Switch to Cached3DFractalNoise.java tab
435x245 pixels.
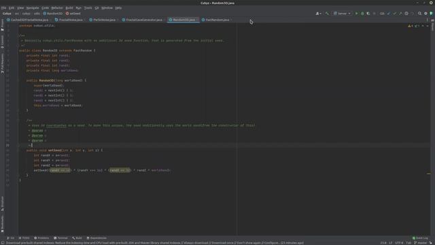pos(28,20)
